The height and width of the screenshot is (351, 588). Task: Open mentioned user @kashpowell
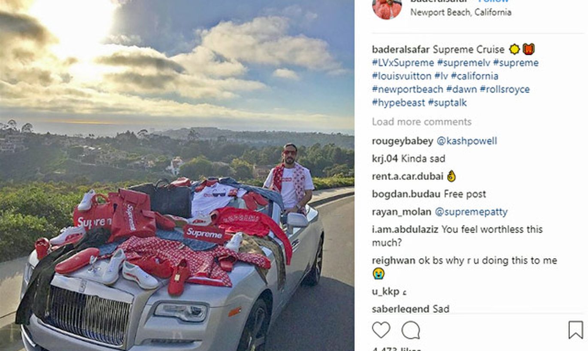click(x=467, y=141)
